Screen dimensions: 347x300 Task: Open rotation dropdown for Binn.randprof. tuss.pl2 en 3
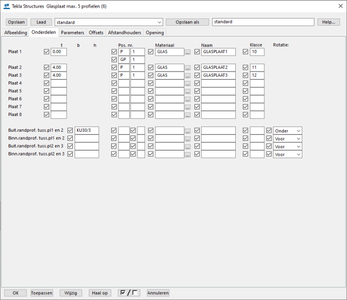coord(288,155)
